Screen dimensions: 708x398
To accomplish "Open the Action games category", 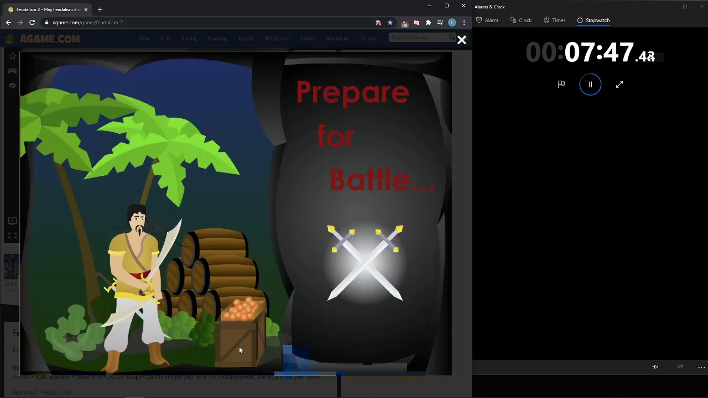I will click(x=308, y=38).
